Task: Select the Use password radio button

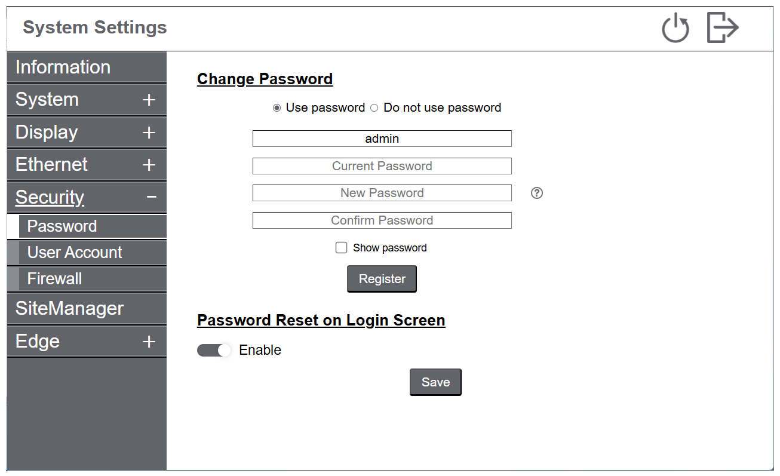Action: point(277,108)
